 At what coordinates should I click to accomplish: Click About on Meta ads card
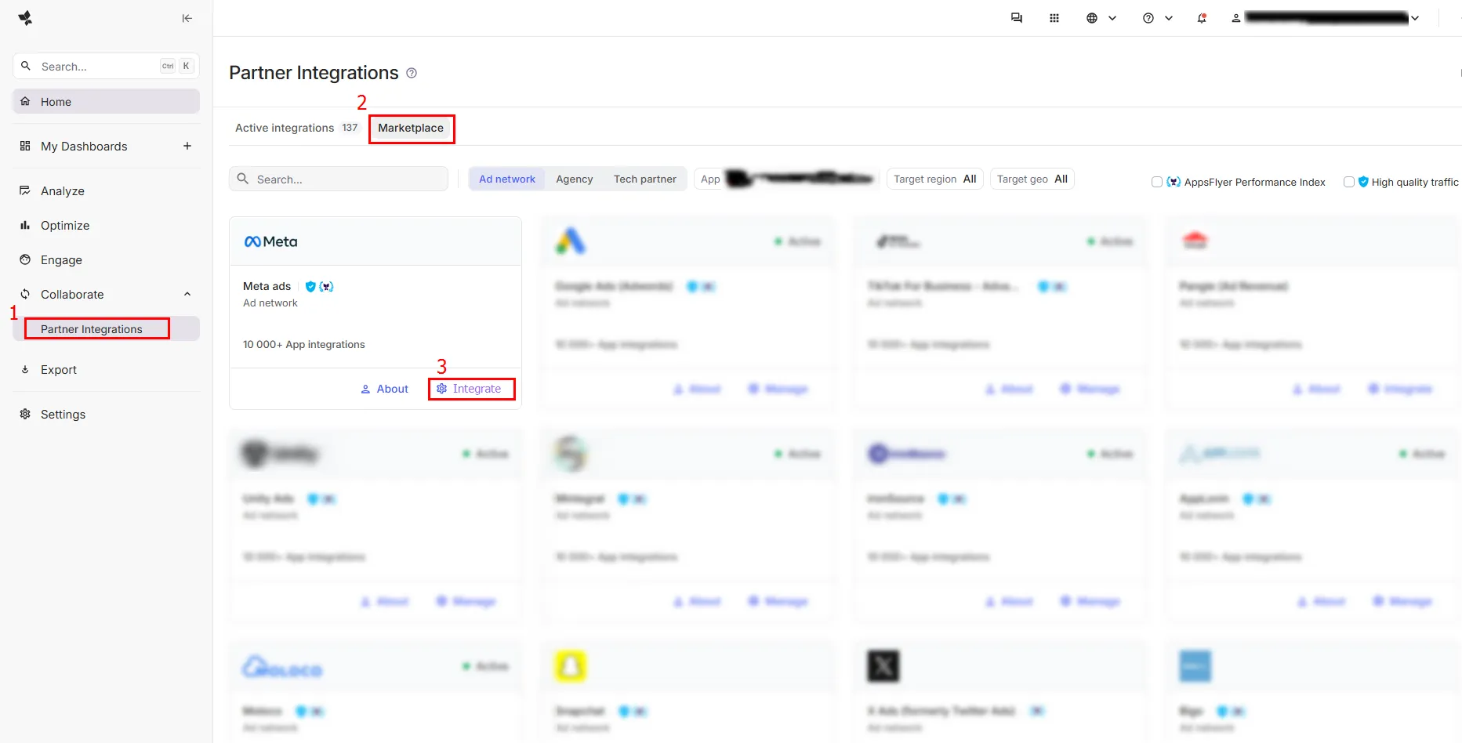point(384,389)
